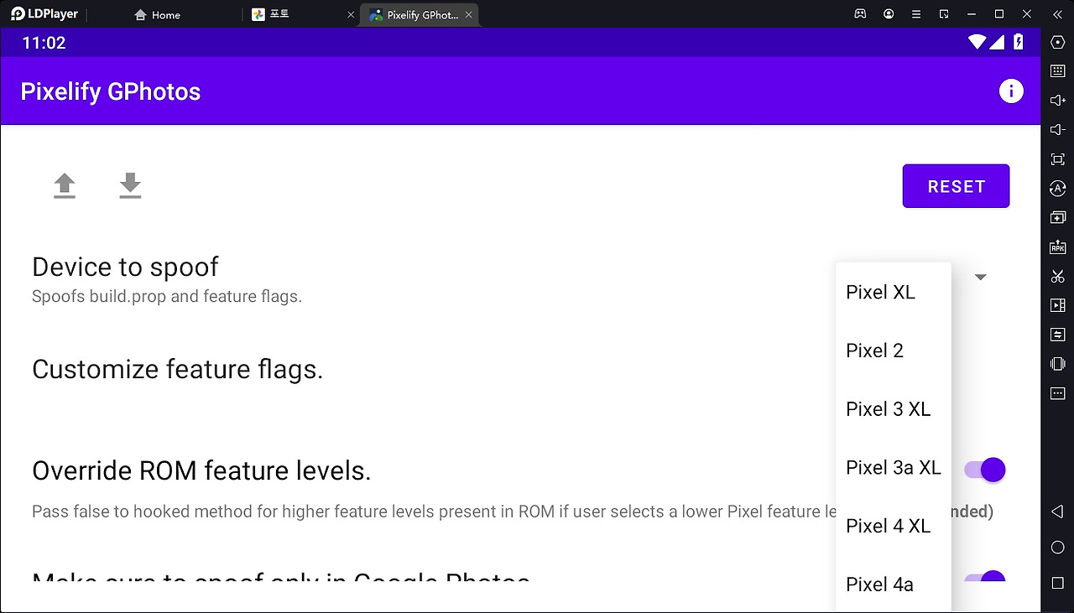1074x613 pixels.
Task: Open LDPlayer user account icon
Action: coord(889,14)
